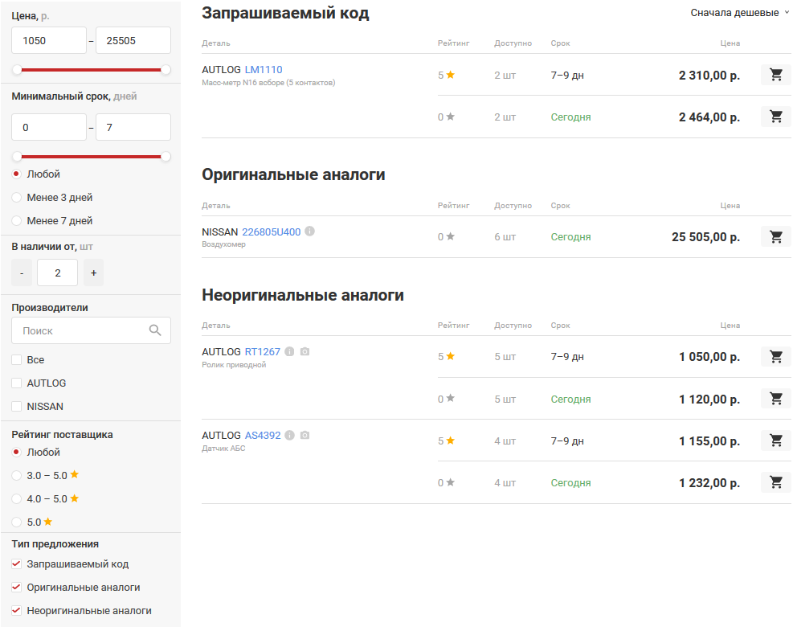
Task: Add the 2 464,00 р. offer to cart
Action: (775, 117)
